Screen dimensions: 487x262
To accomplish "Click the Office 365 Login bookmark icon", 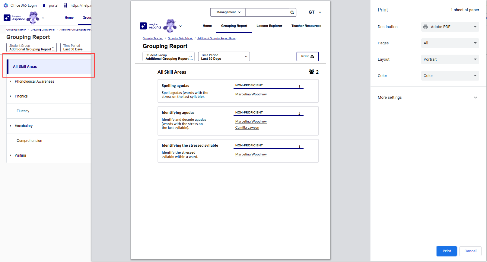I will (6, 5).
